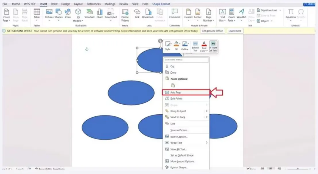Click the Search the menus field
This screenshot has height=174, width=318.
186,60
